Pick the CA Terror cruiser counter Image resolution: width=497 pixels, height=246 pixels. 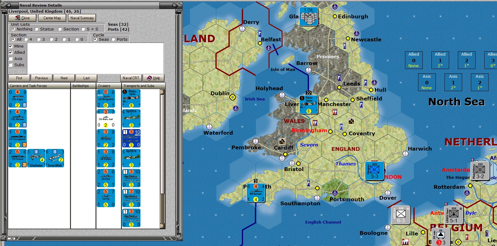click(x=106, y=138)
